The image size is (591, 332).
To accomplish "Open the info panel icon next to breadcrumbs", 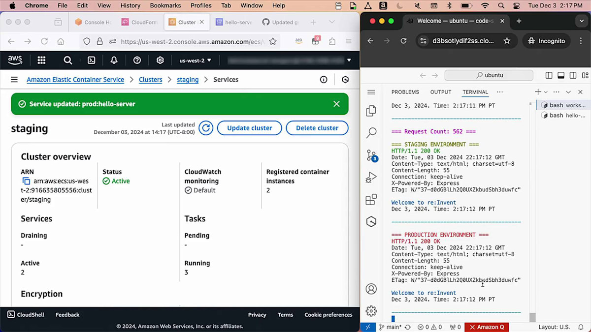I will click(x=324, y=79).
